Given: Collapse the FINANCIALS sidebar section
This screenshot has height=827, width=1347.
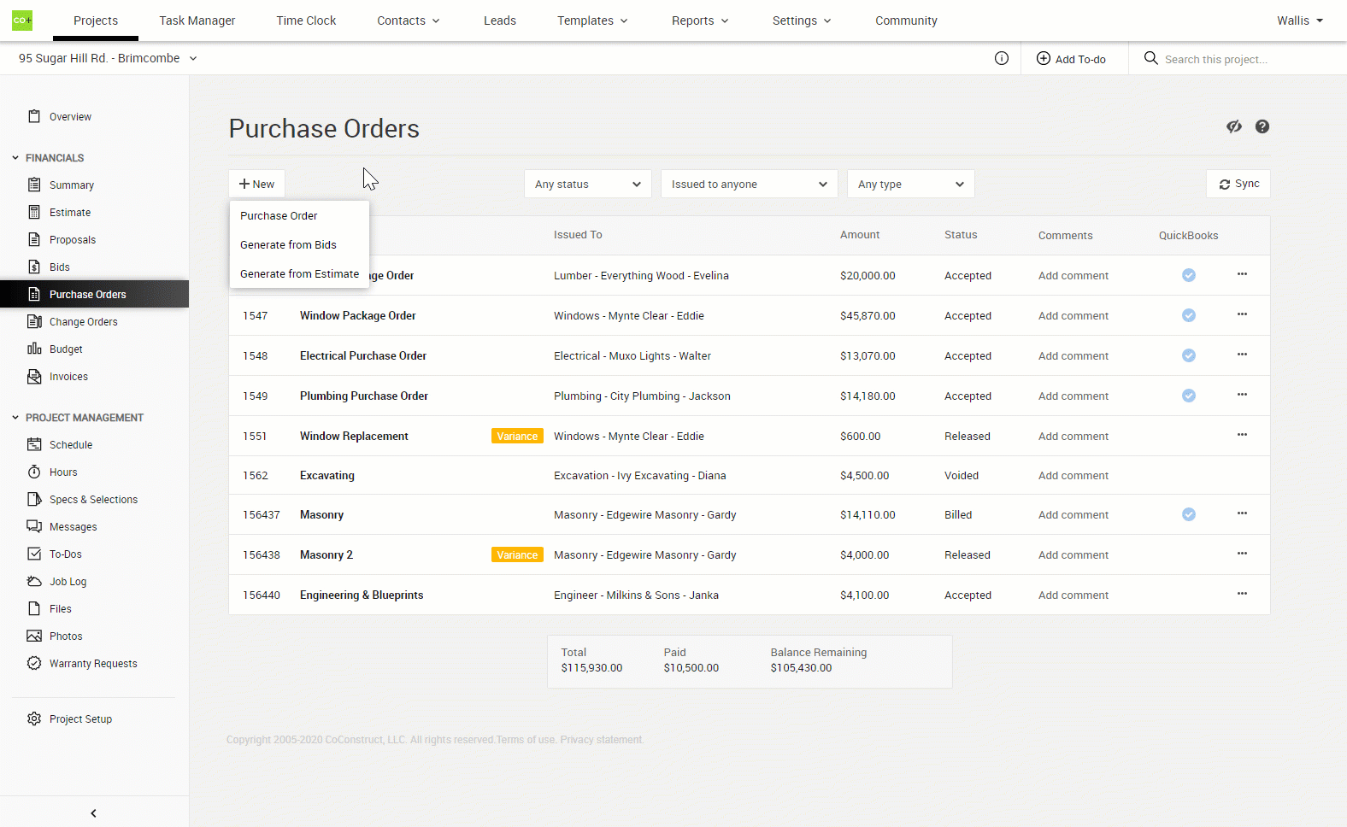Looking at the screenshot, I should [x=15, y=158].
